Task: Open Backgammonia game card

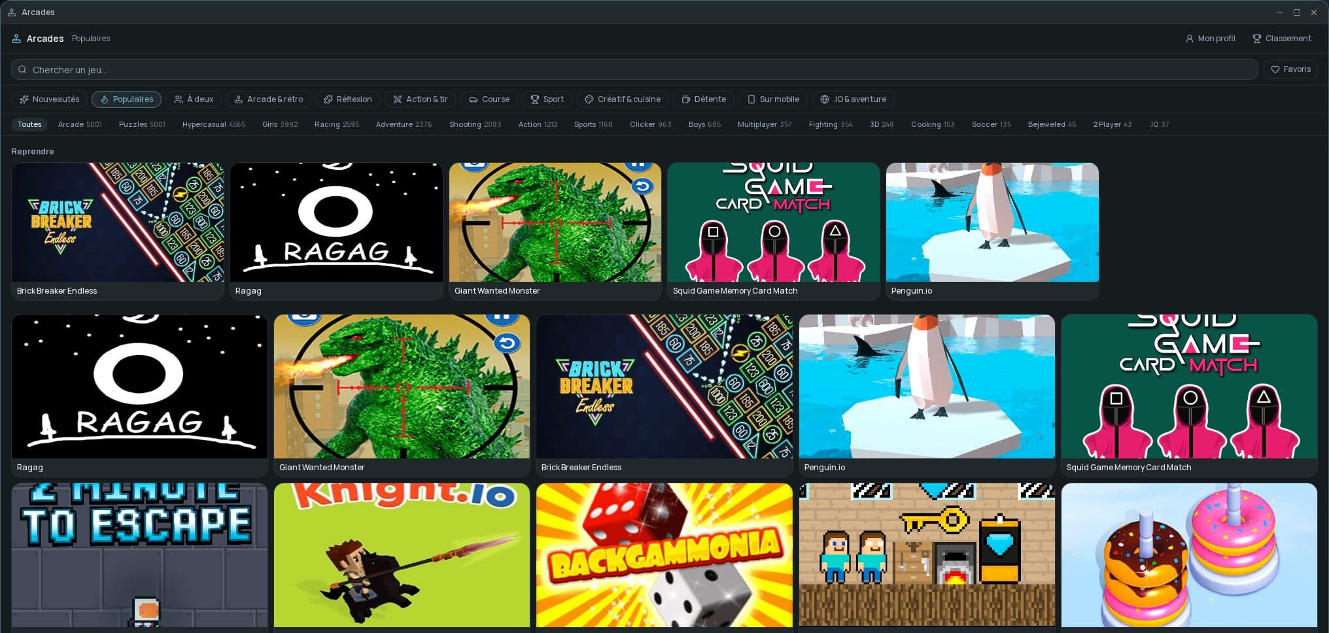Action: tap(664, 557)
